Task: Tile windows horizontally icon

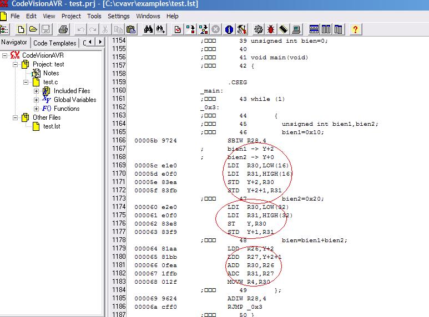Action: point(314,29)
